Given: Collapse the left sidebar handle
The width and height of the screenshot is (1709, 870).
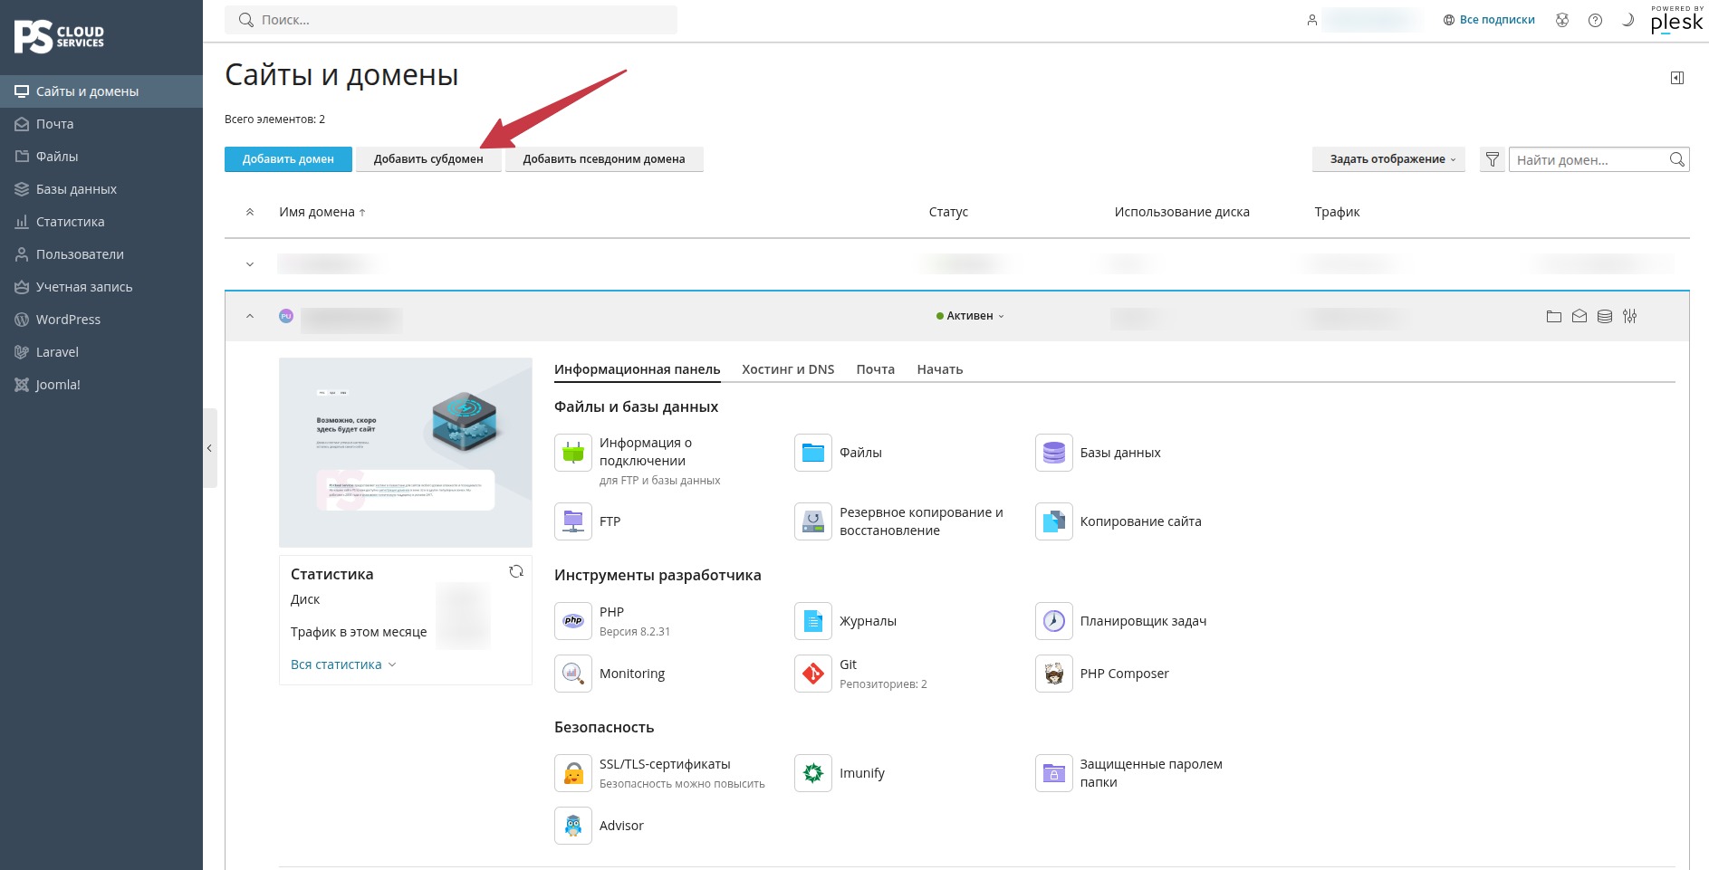Looking at the screenshot, I should coord(210,448).
